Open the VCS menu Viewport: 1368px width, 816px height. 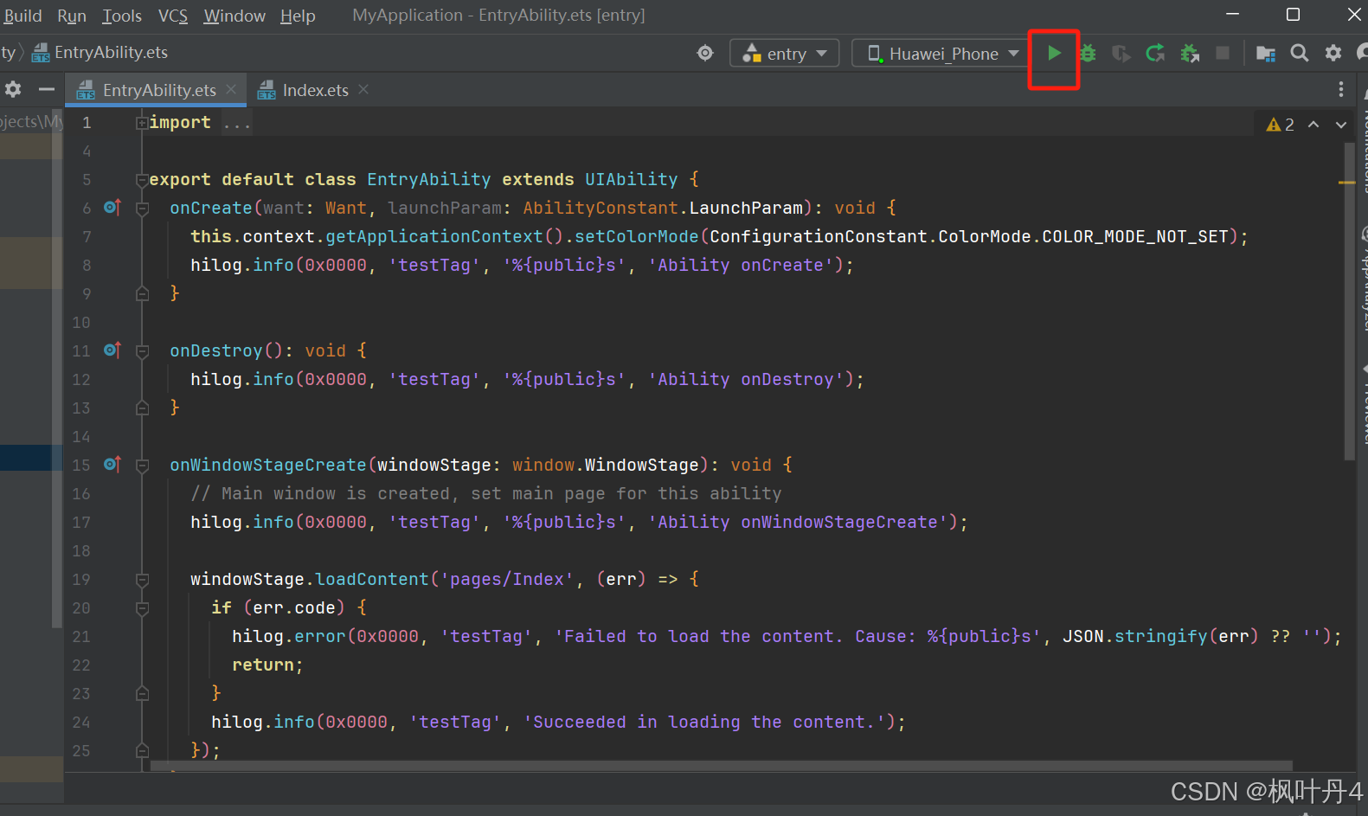172,16
